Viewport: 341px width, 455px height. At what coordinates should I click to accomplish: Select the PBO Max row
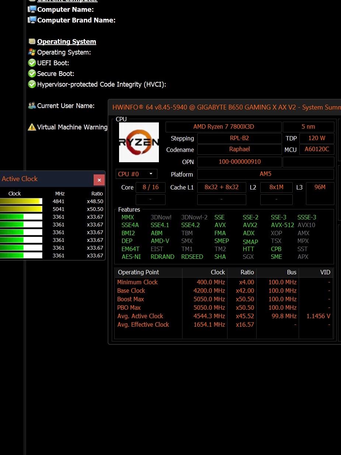[x=224, y=308]
